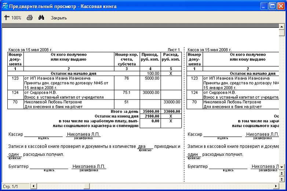Open search with the binoculars icon
This screenshot has width=287, height=191.
tap(41, 18)
